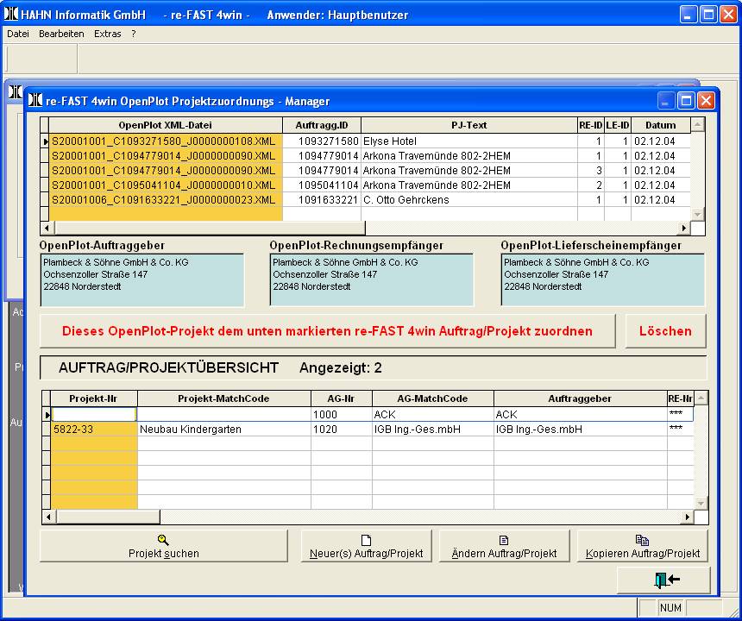Click the exit door icon button
This screenshot has height=621, width=742.
(663, 580)
